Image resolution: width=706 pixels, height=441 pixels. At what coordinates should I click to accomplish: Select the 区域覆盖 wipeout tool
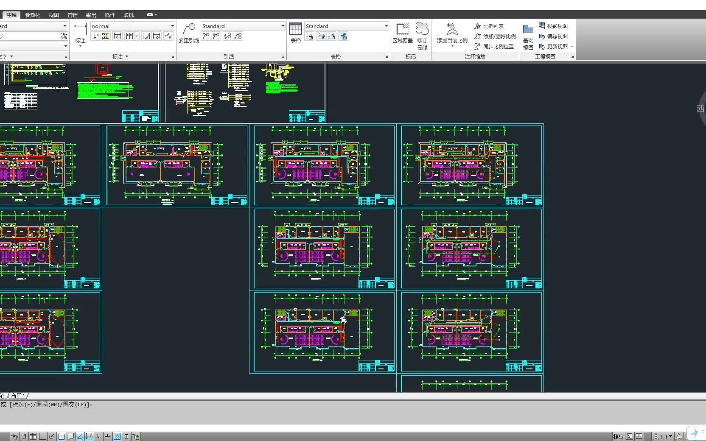coord(402,33)
